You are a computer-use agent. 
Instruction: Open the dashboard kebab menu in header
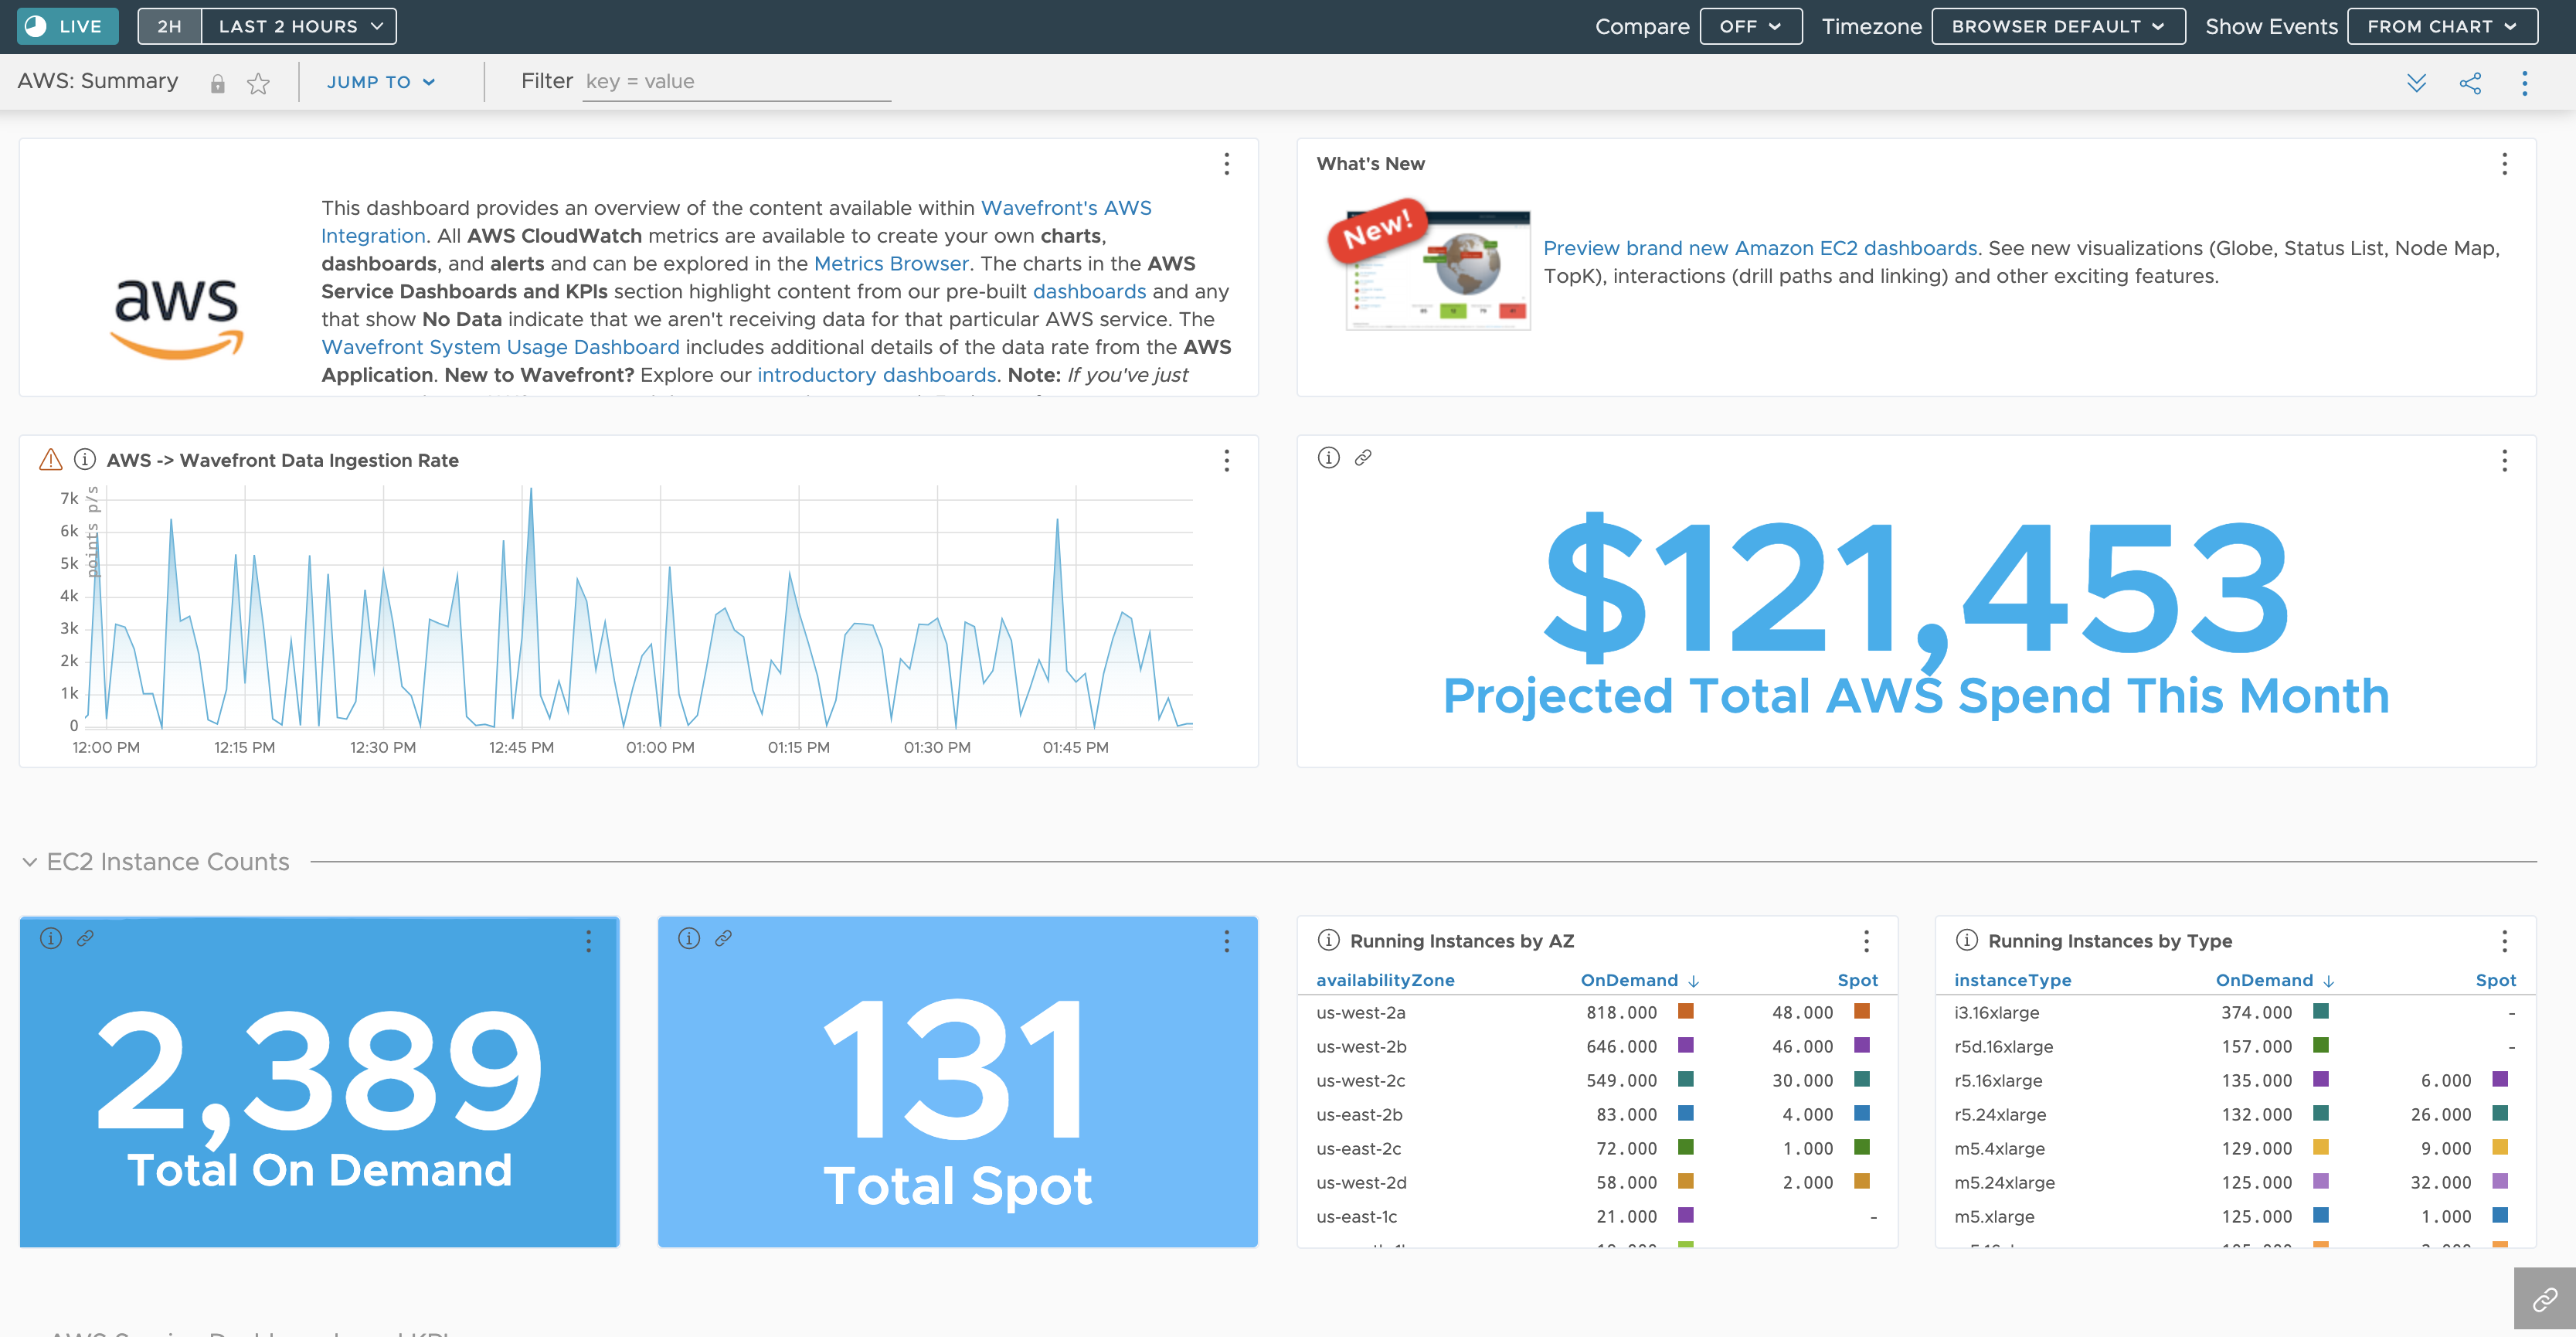pyautogui.click(x=2525, y=83)
